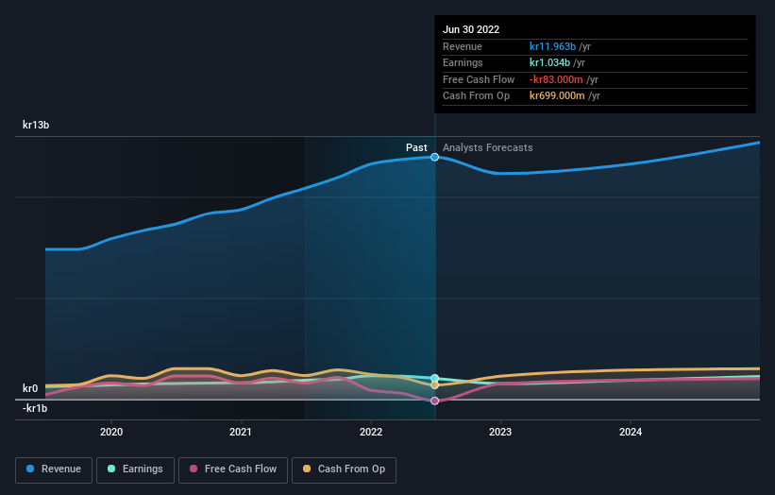
Task: Click the Analysts Forecasts label
Action: click(487, 147)
